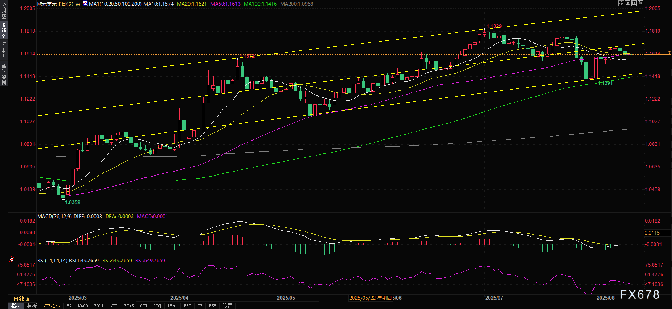The image size is (672, 309).
Task: Apply the BOLL indicator
Action: coord(99,306)
